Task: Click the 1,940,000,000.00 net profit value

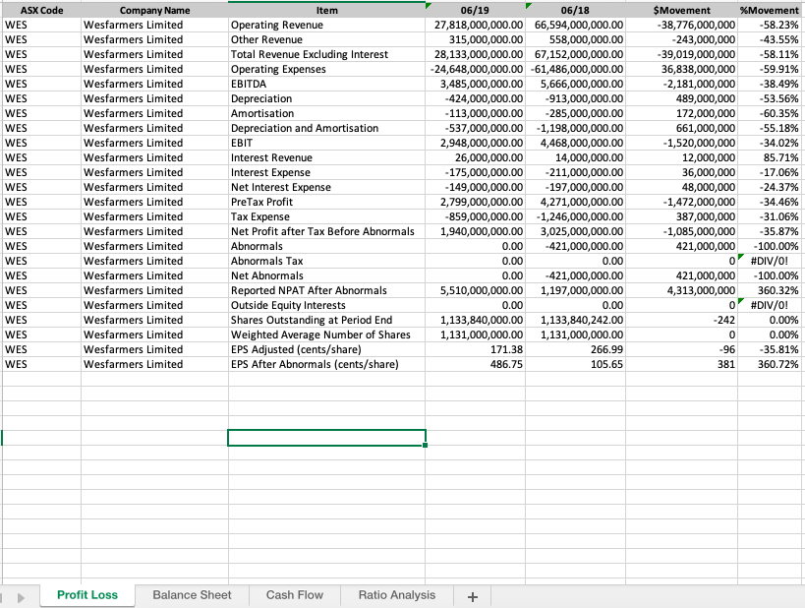Action: 475,232
